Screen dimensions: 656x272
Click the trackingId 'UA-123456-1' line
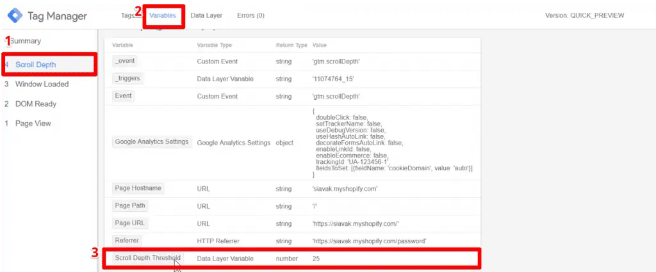(x=353, y=162)
